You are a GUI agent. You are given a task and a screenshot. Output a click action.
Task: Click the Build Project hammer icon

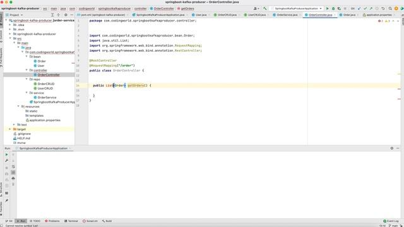[x=265, y=8]
